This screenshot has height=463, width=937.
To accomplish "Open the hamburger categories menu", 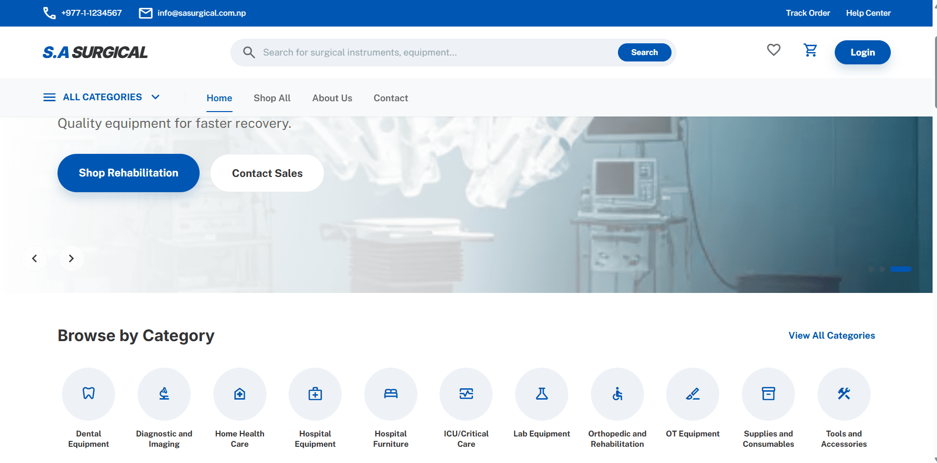I will click(49, 97).
